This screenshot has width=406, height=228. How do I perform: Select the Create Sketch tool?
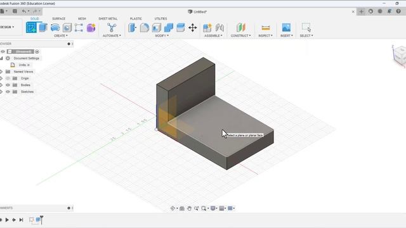click(x=31, y=27)
